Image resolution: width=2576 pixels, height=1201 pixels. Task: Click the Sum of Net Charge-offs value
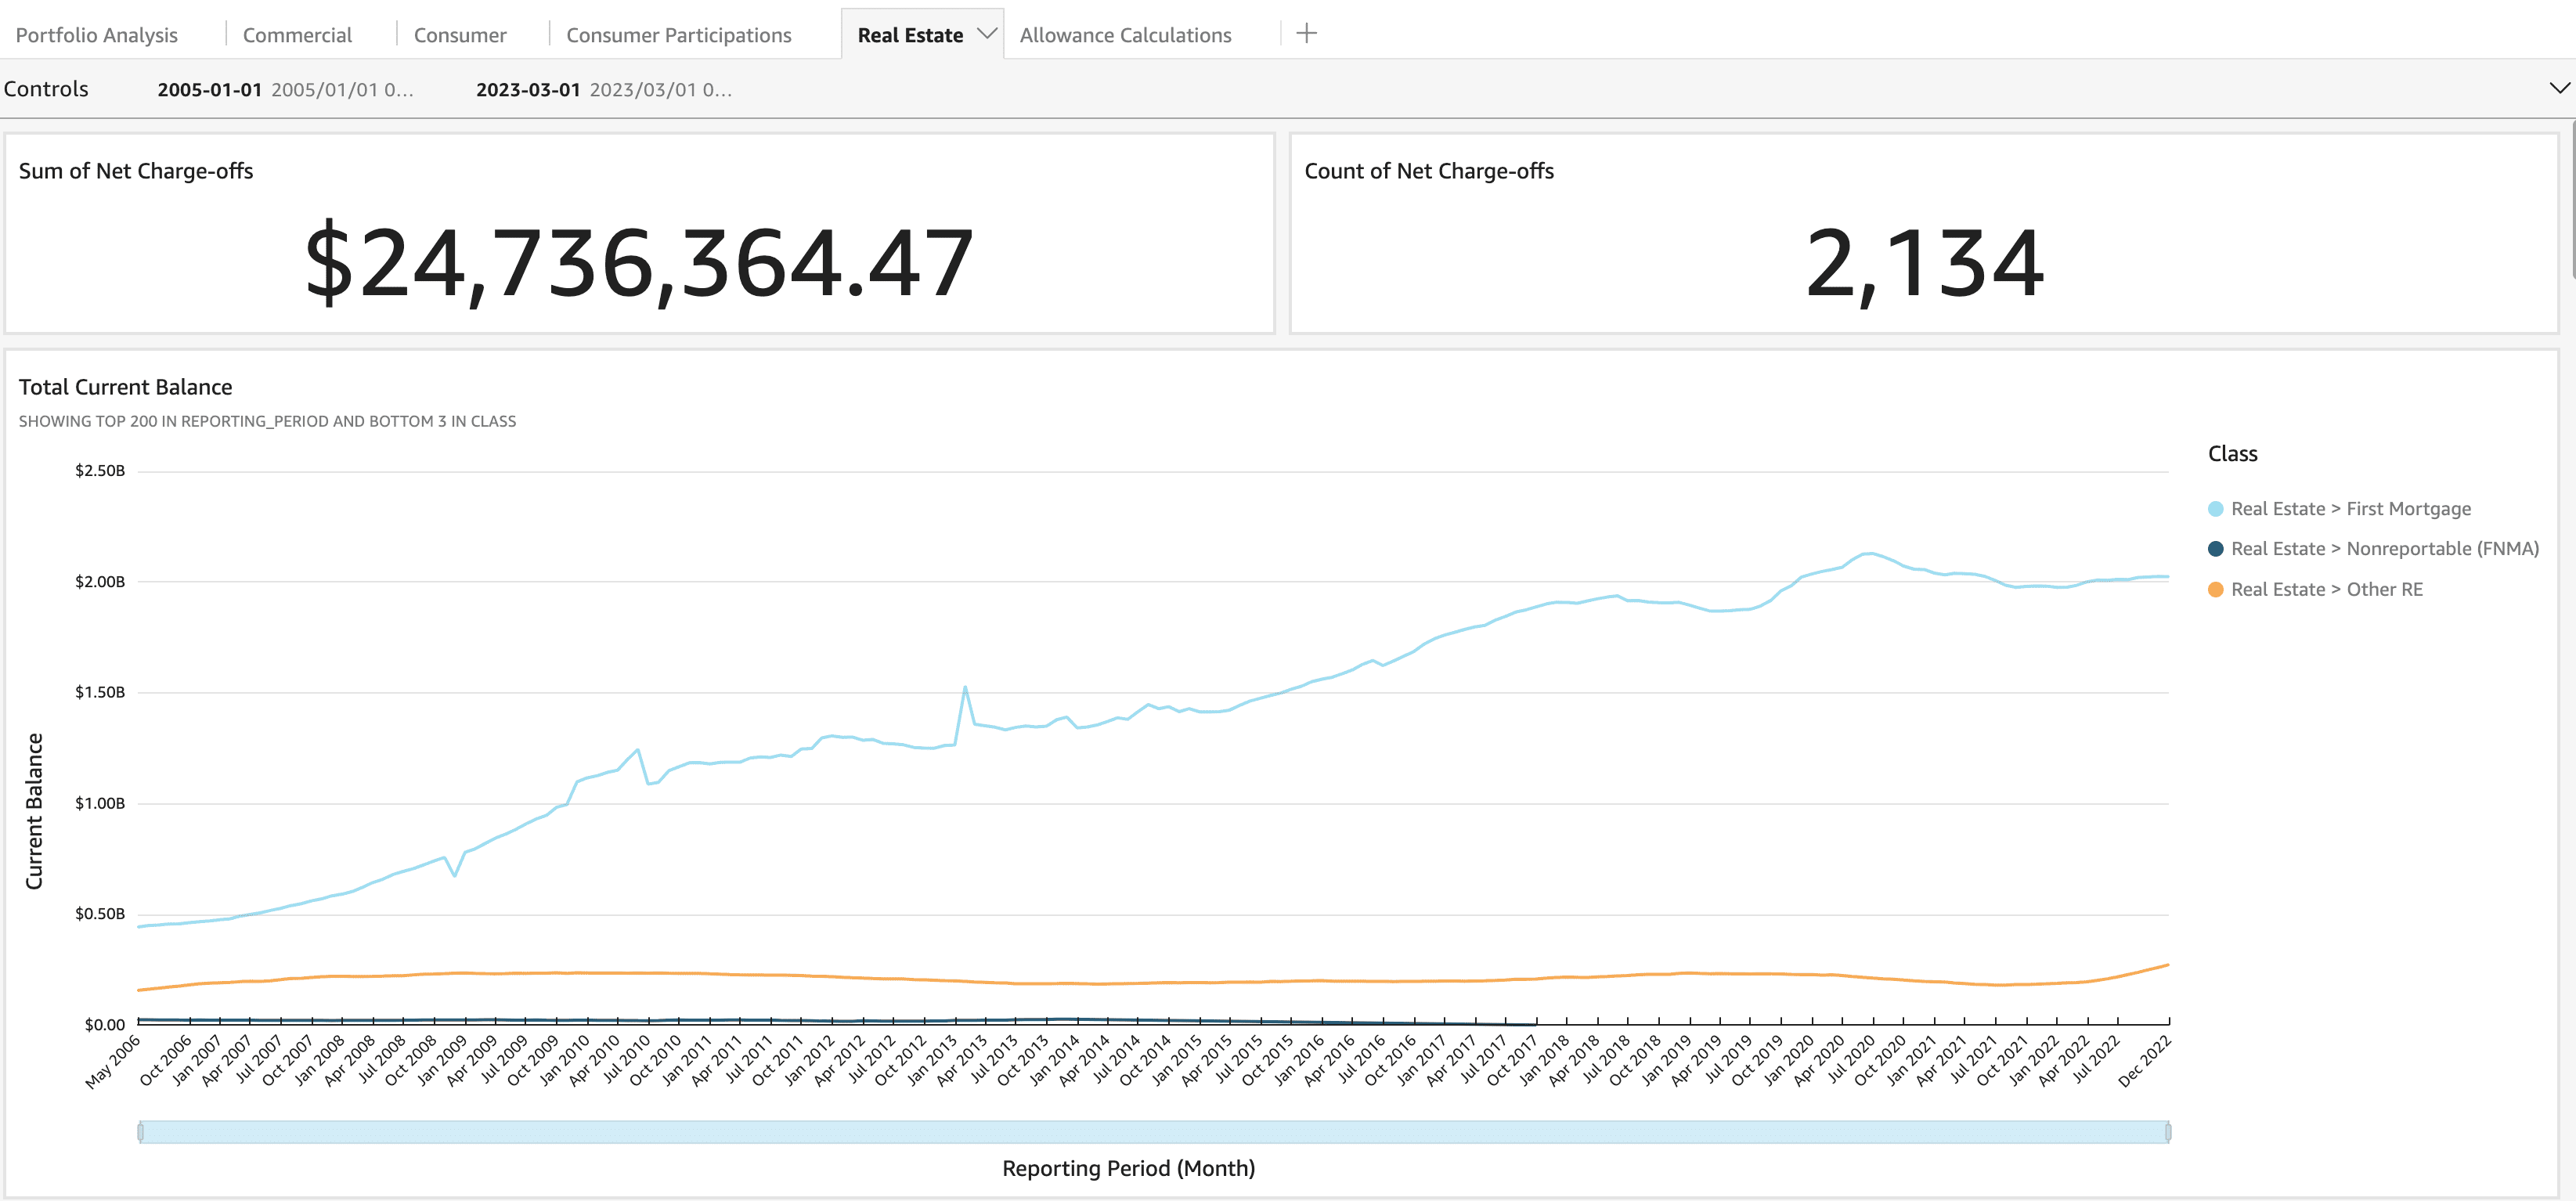click(x=638, y=264)
